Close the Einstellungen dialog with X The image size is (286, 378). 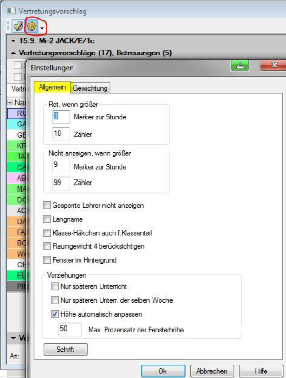pos(274,66)
